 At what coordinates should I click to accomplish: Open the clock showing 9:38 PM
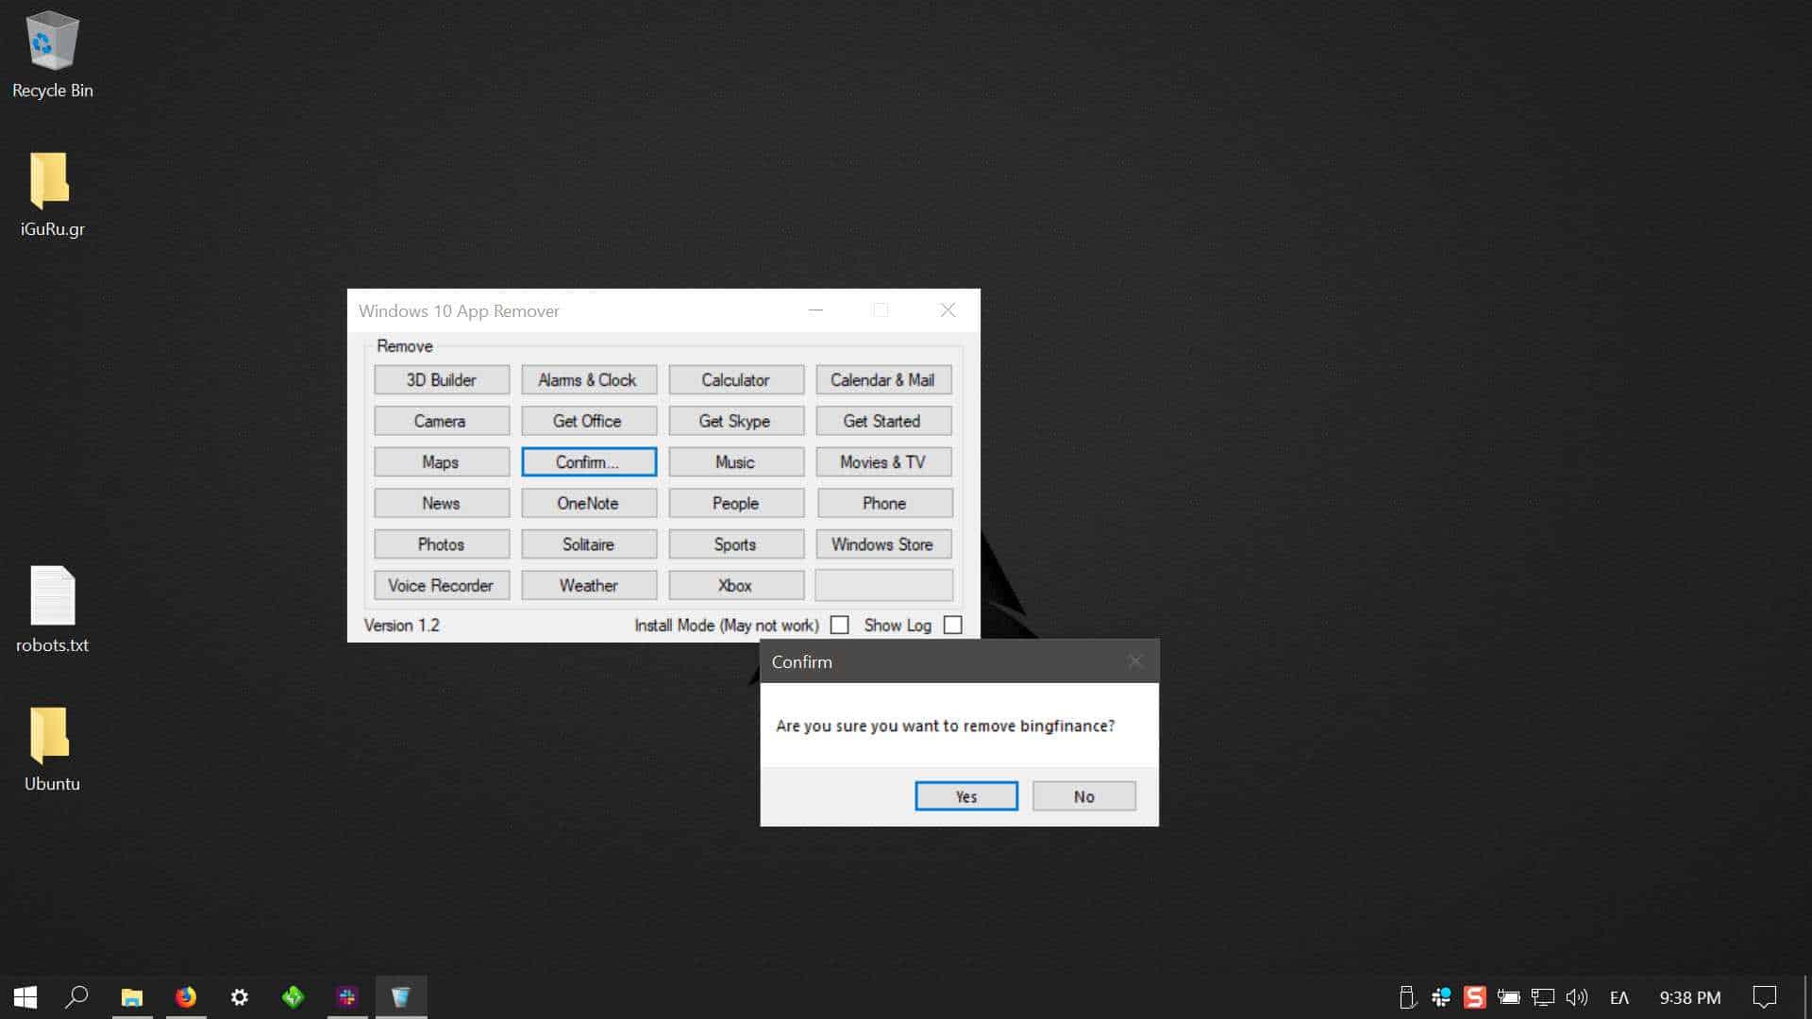pyautogui.click(x=1689, y=997)
